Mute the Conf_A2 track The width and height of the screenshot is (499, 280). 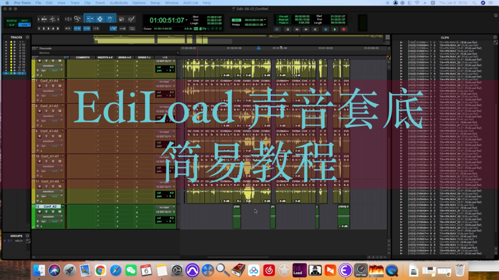point(59,211)
